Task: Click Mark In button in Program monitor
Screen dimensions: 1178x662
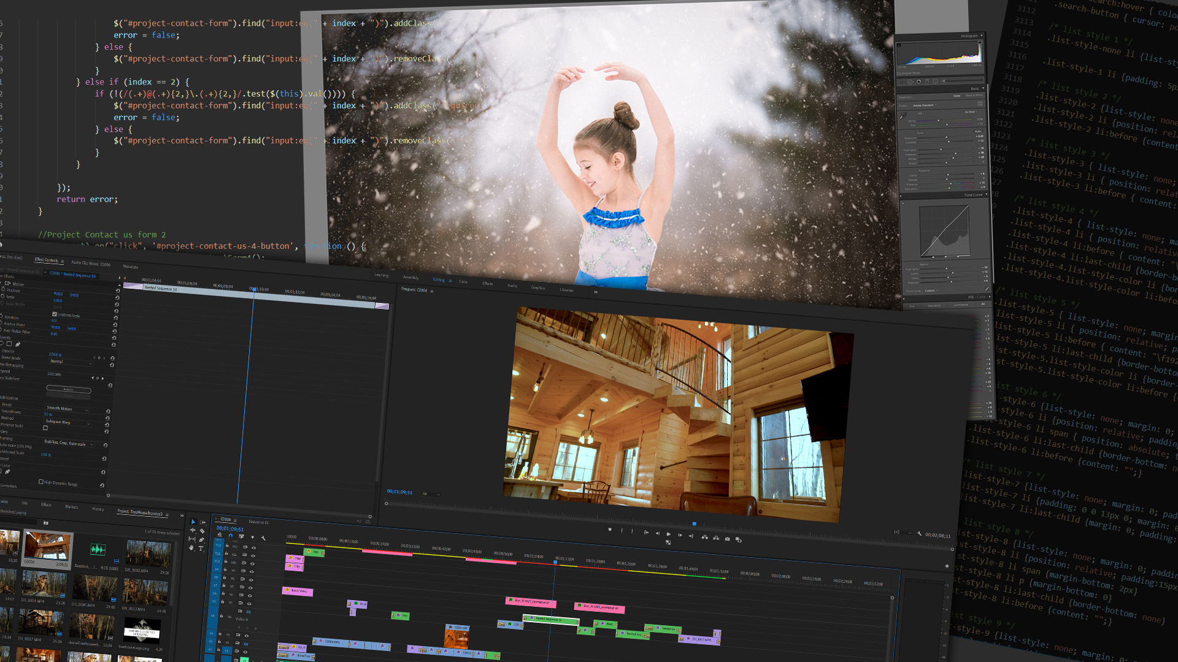Action: click(622, 531)
